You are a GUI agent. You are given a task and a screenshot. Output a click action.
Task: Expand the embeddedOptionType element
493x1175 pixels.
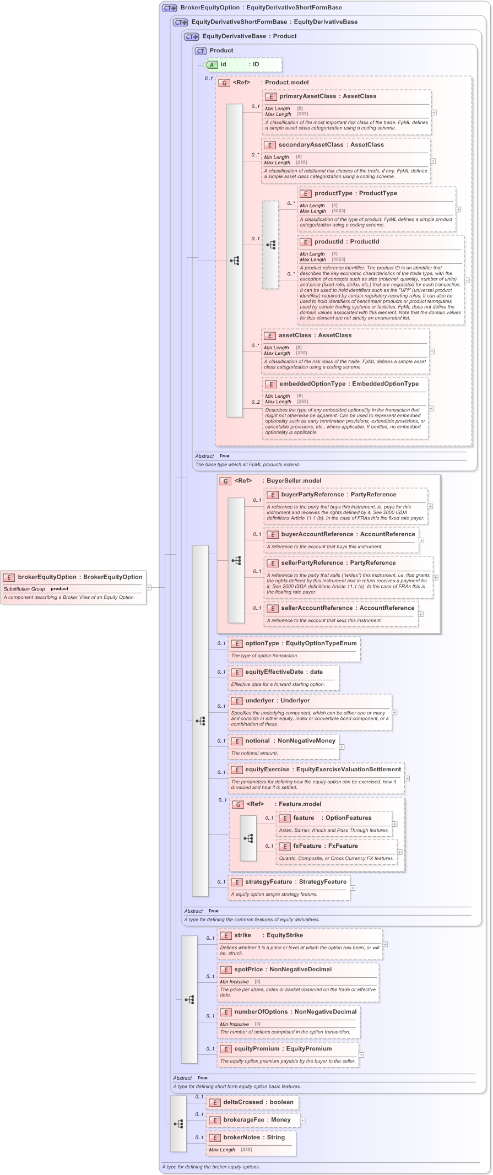(431, 408)
